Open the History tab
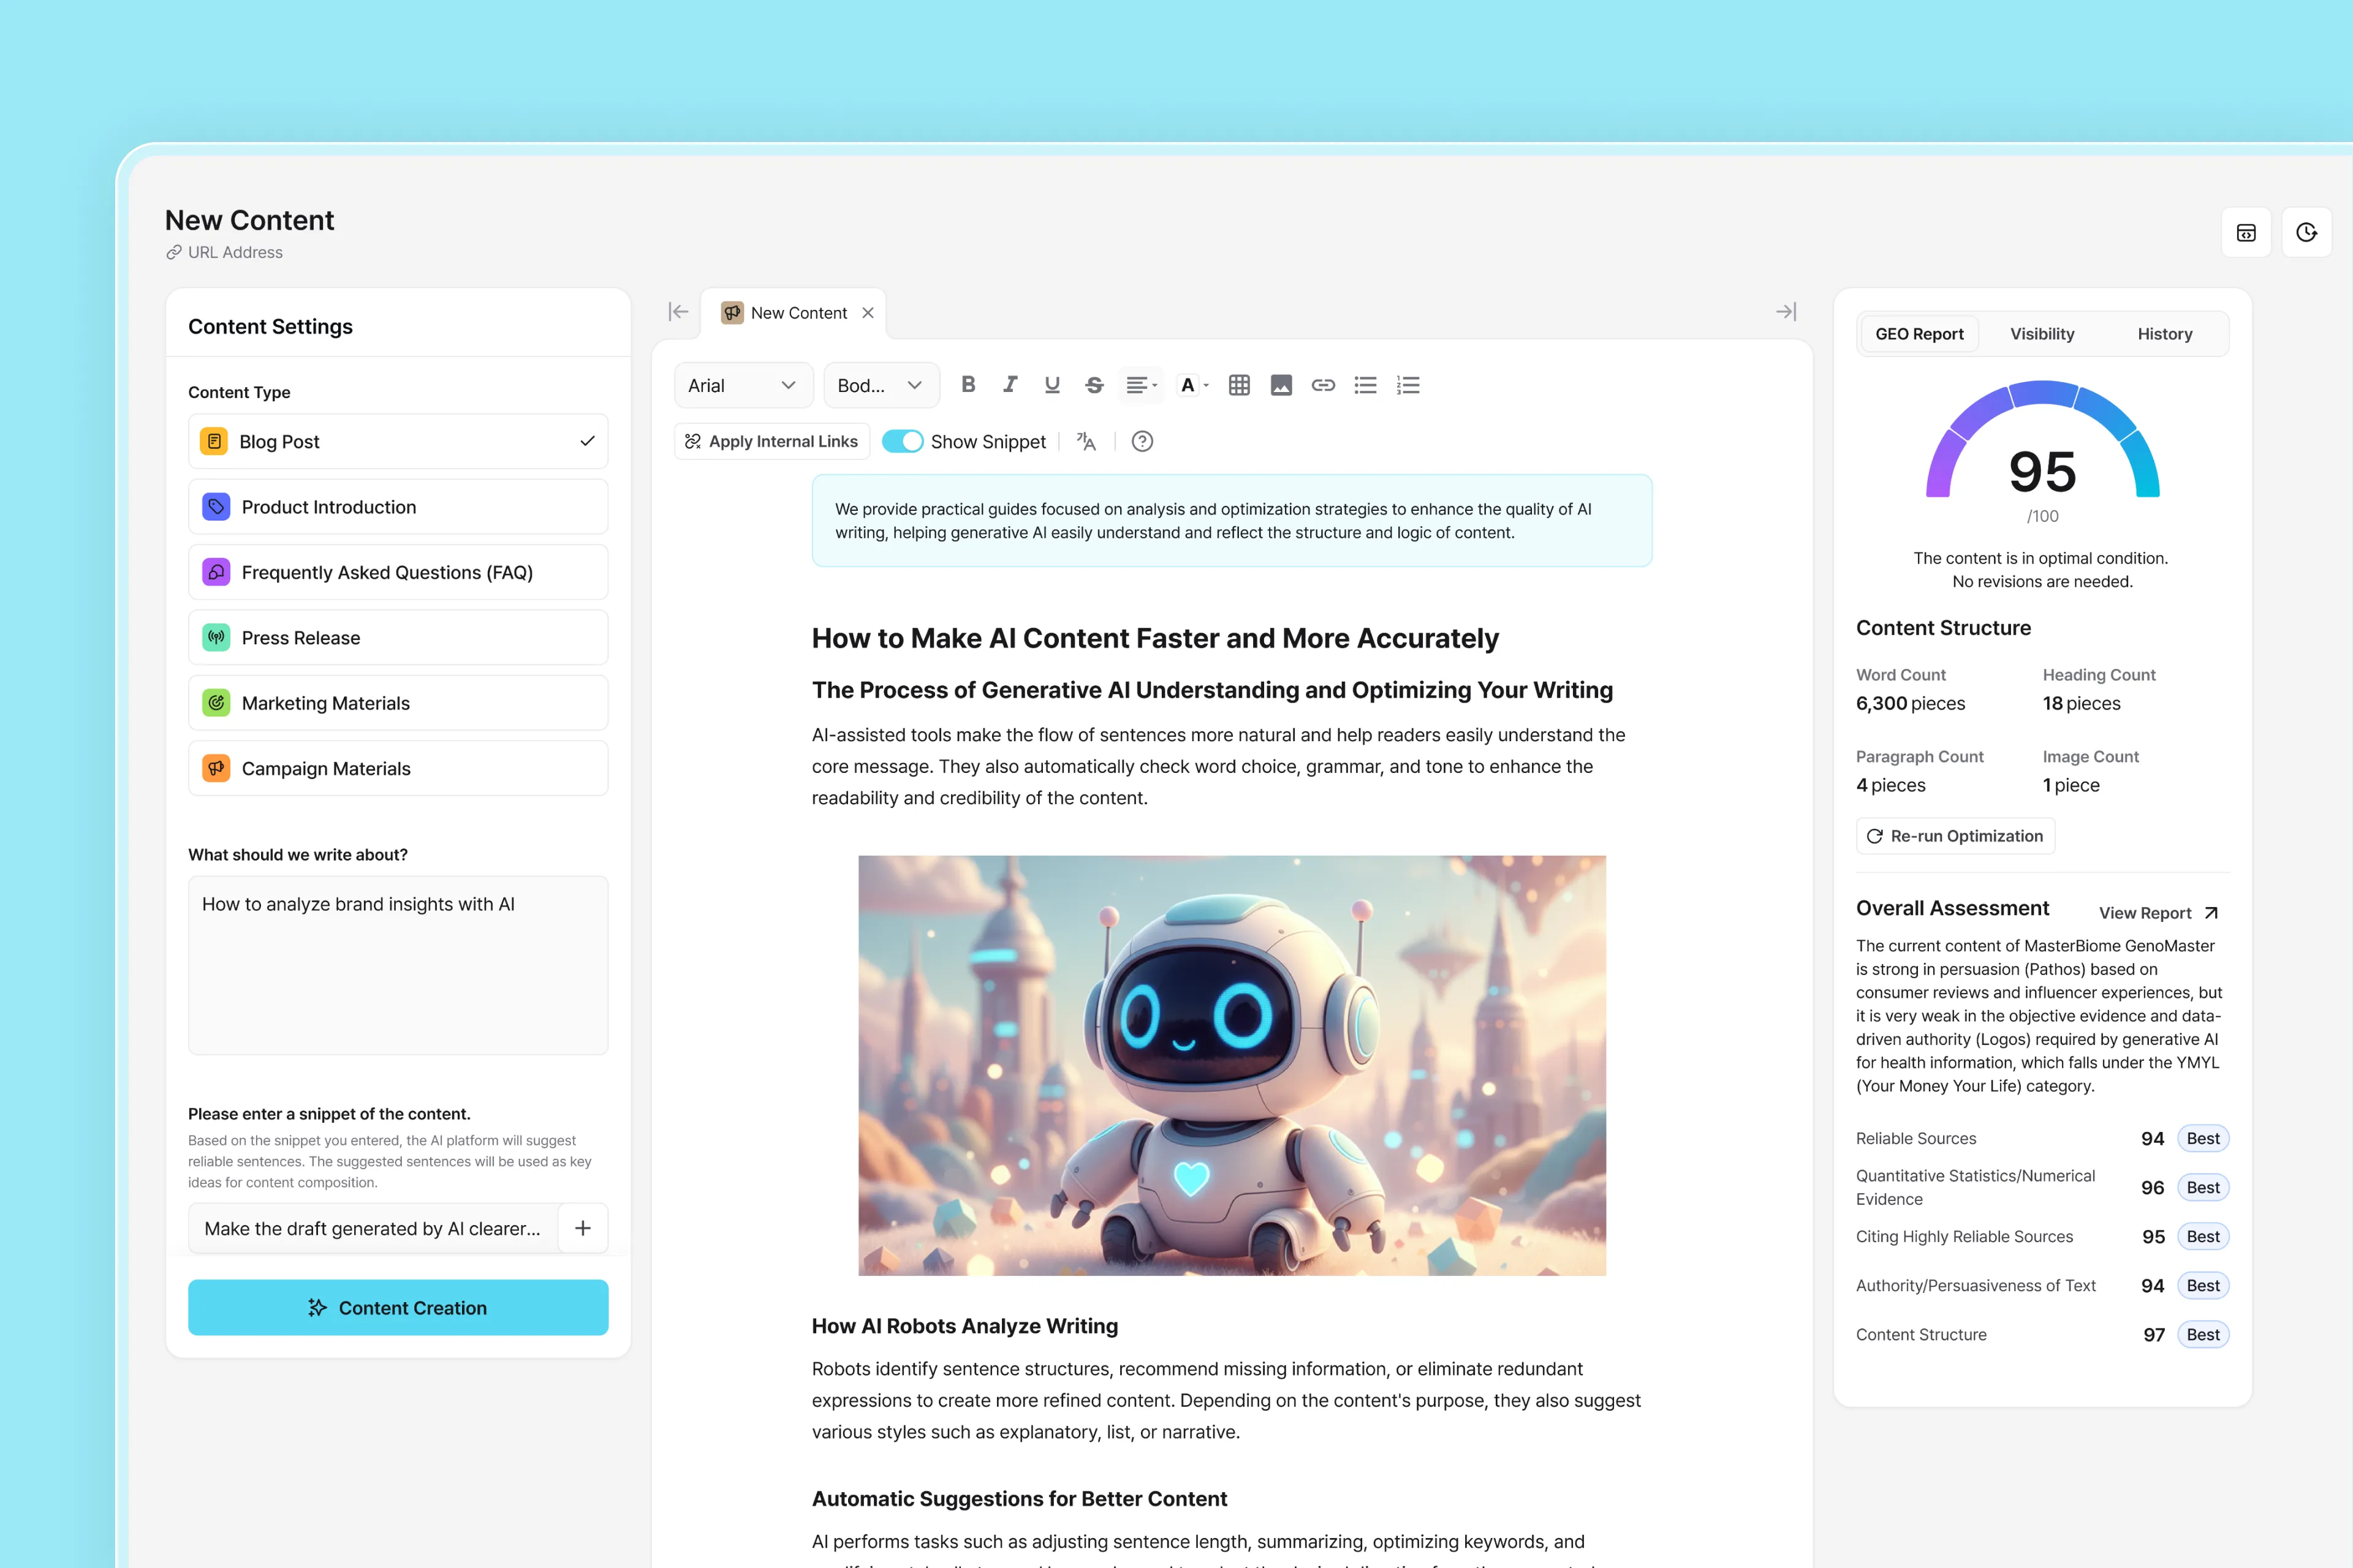This screenshot has height=1568, width=2353. pos(2164,334)
